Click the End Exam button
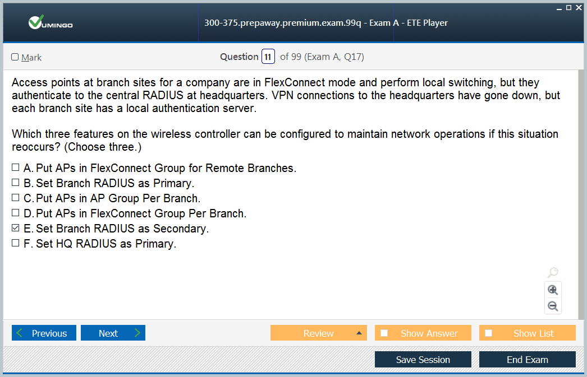Image resolution: width=587 pixels, height=377 pixels. click(x=527, y=360)
